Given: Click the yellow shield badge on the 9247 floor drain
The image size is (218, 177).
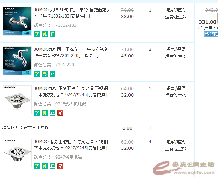Looking at the screenshot, I should click(x=45, y=166).
